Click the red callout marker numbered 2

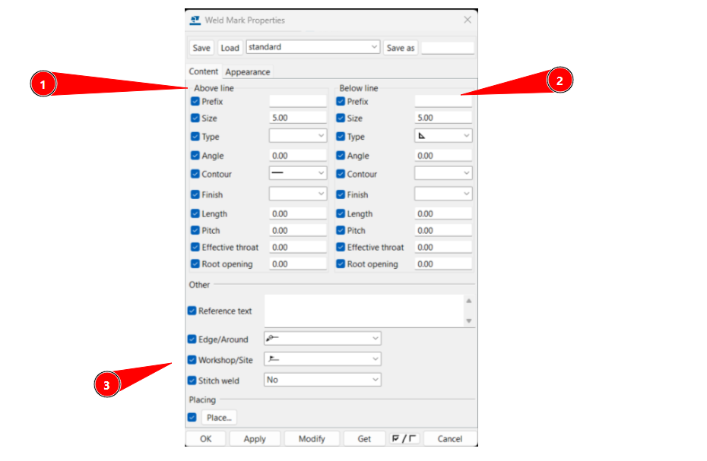click(560, 80)
